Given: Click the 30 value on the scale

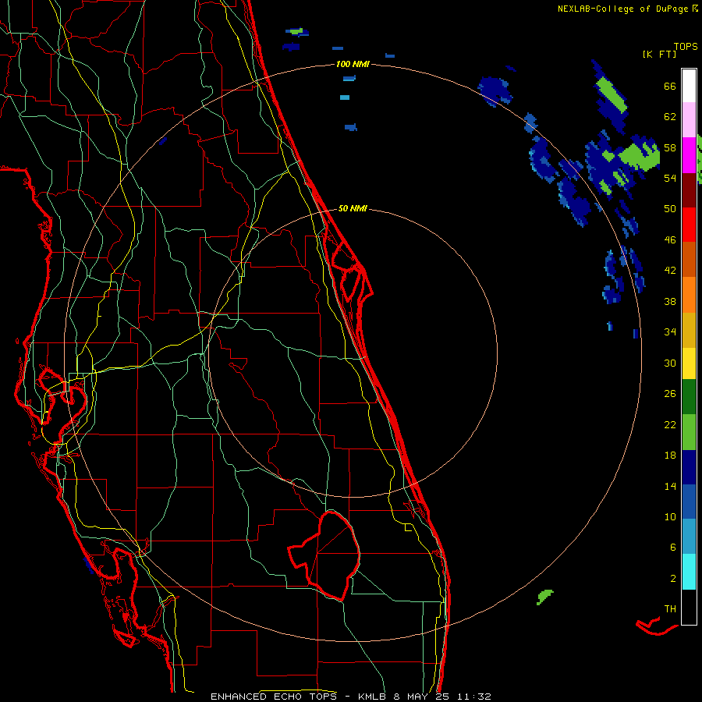Looking at the screenshot, I should click(670, 363).
